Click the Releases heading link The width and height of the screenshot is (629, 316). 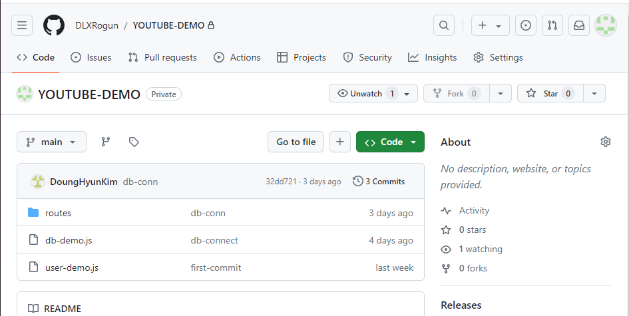(x=461, y=305)
